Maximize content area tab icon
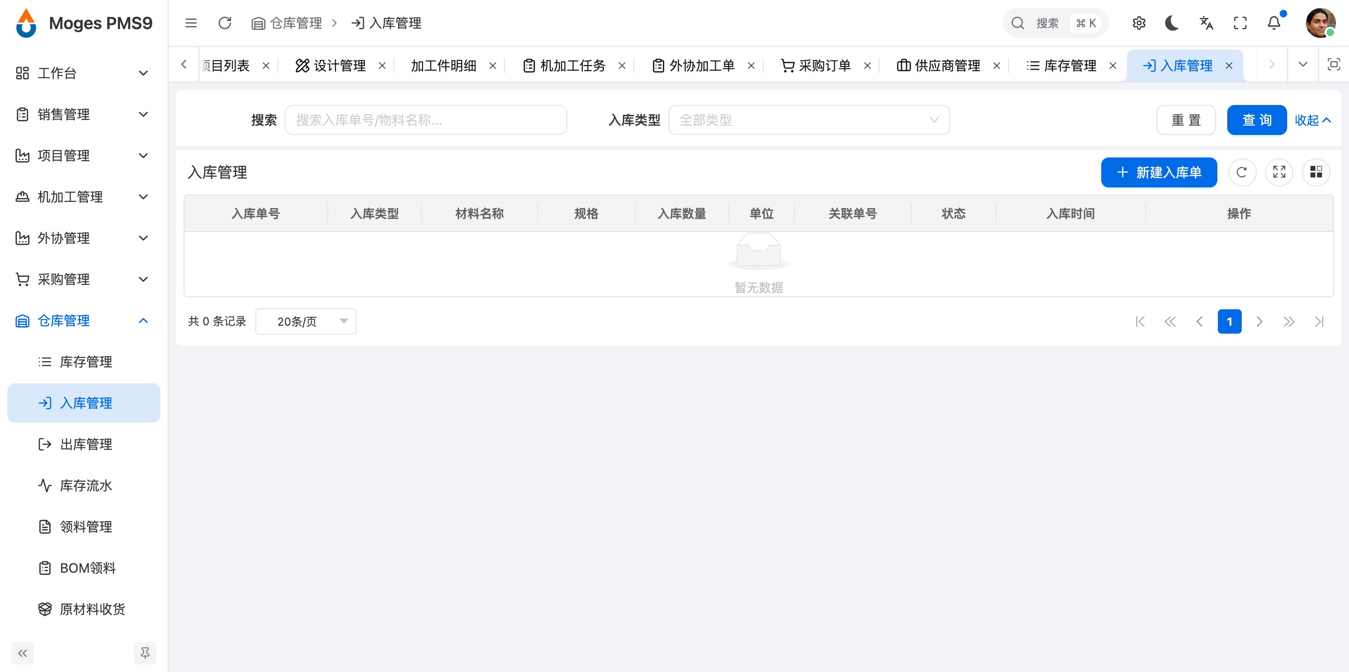1349x672 pixels. coord(1334,64)
